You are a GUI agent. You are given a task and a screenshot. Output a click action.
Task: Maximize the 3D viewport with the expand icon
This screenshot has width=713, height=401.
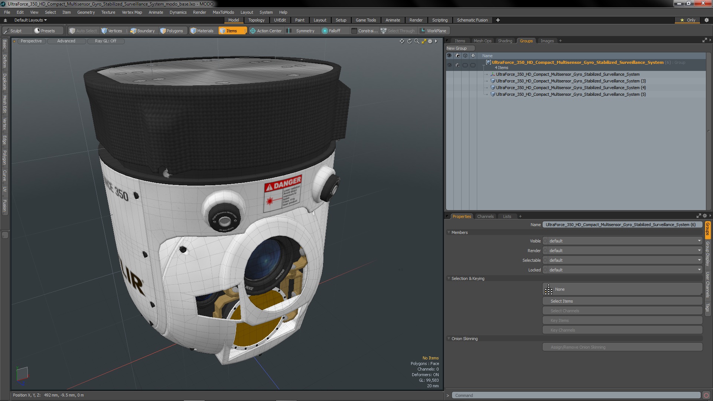[x=424, y=41]
